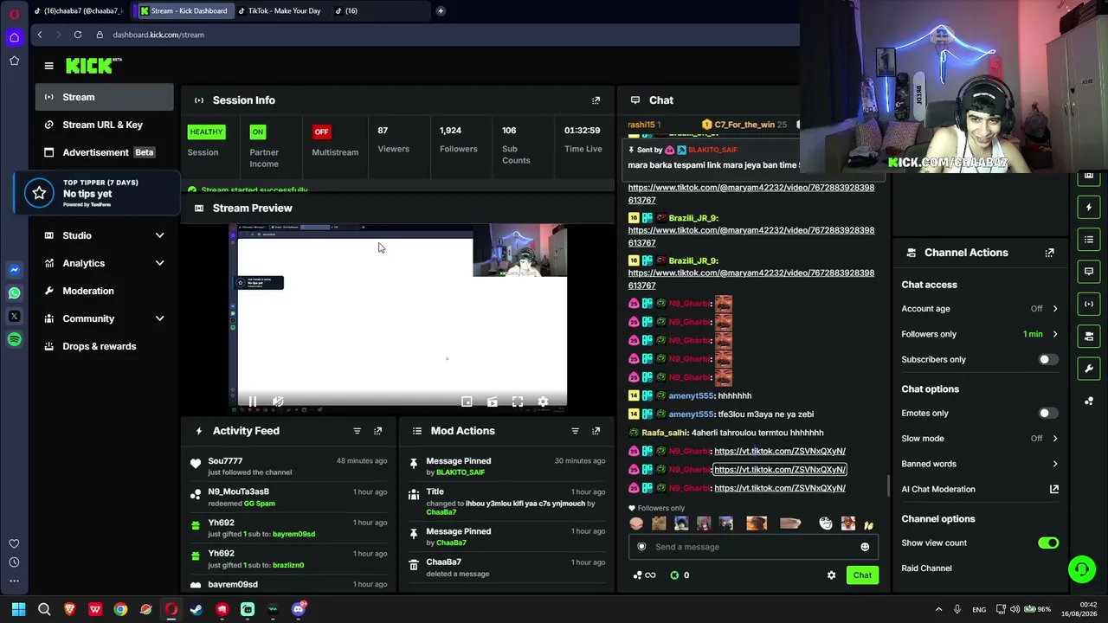Viewport: 1108px width, 623px height.
Task: Click Raid Channel option
Action: (x=926, y=568)
